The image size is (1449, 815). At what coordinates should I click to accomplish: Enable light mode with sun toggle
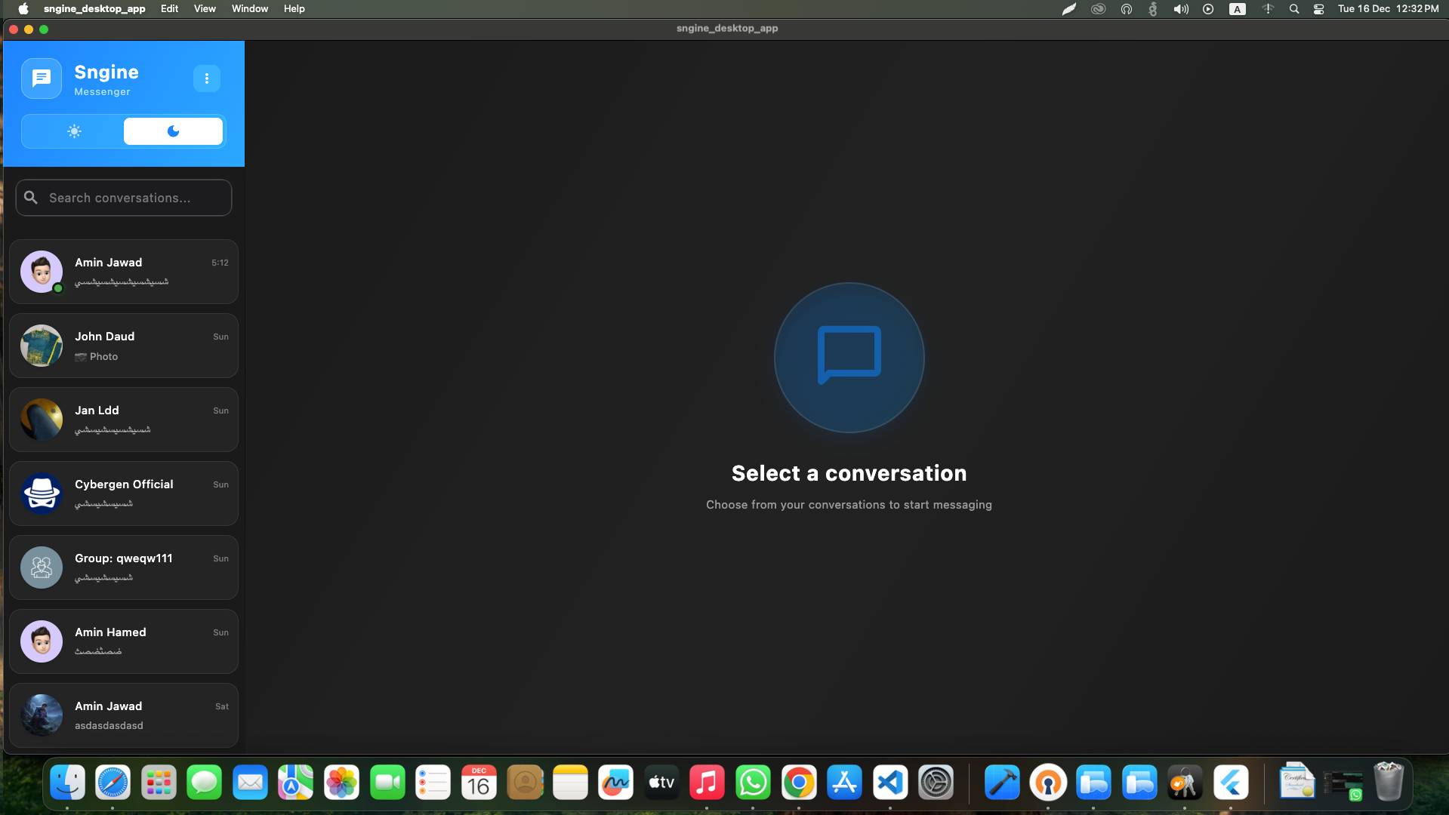[73, 131]
